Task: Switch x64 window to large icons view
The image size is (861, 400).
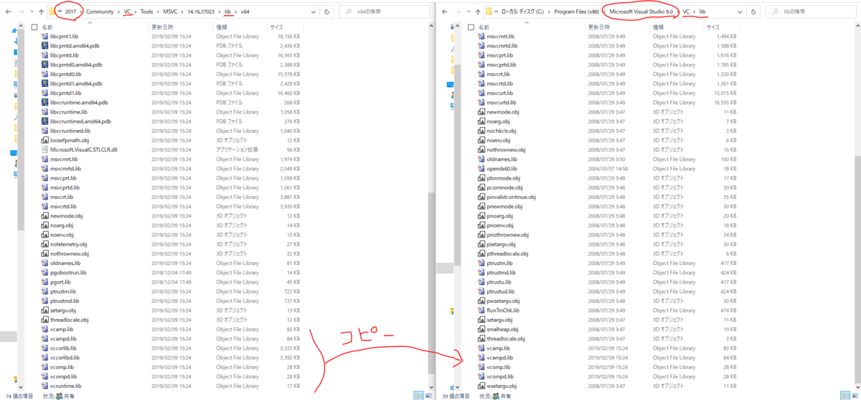Action: coord(428,396)
